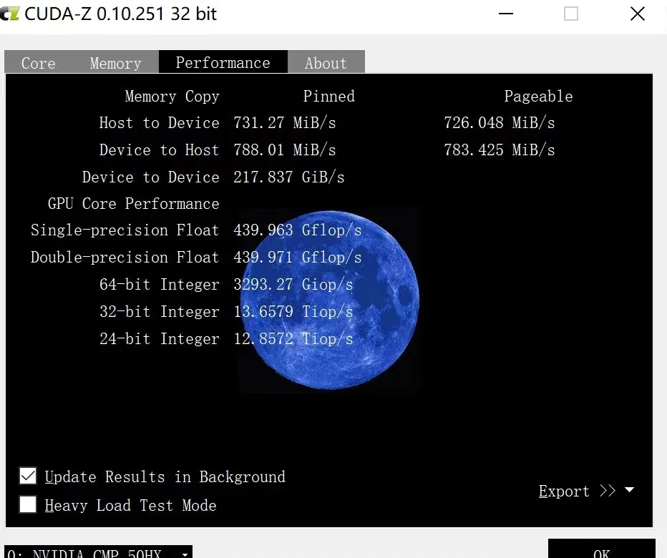Click the blue moon image

click(x=330, y=300)
